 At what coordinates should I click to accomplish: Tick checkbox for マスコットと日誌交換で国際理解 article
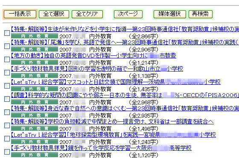[x=7, y=86]
